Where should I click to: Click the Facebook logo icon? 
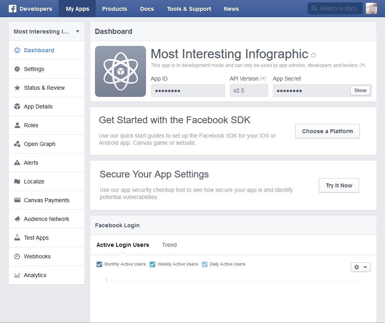[12, 9]
